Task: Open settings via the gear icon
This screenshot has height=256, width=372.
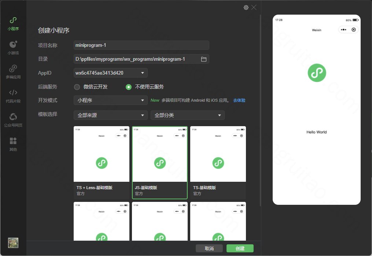Action: pyautogui.click(x=246, y=8)
